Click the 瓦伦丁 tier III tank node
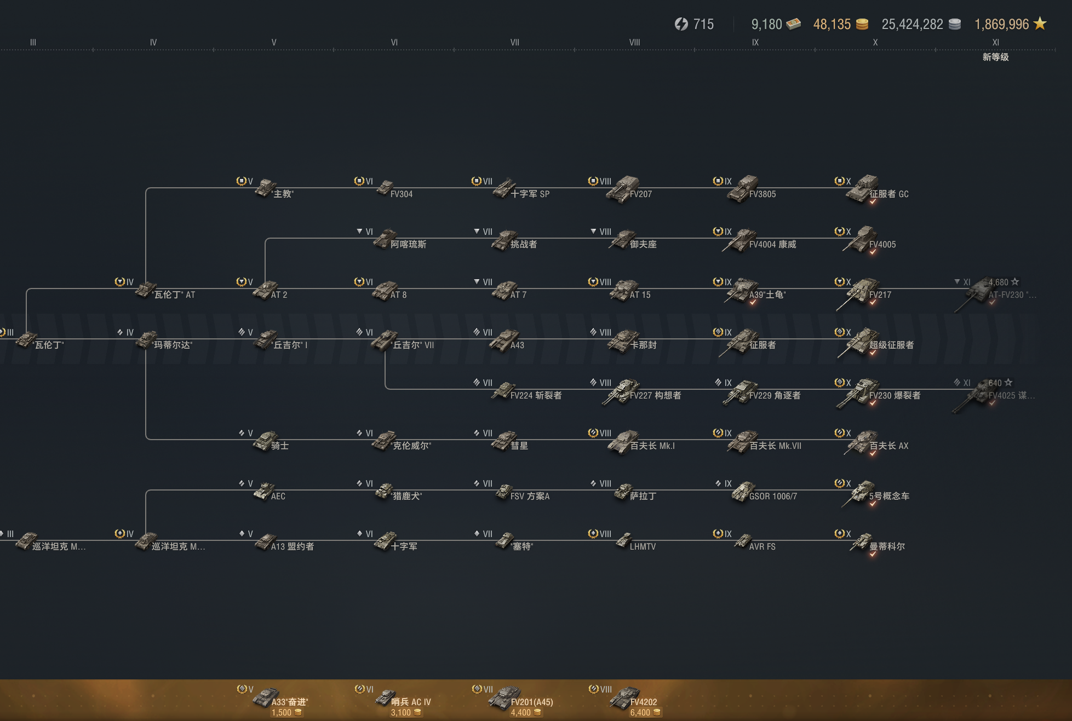 27,341
